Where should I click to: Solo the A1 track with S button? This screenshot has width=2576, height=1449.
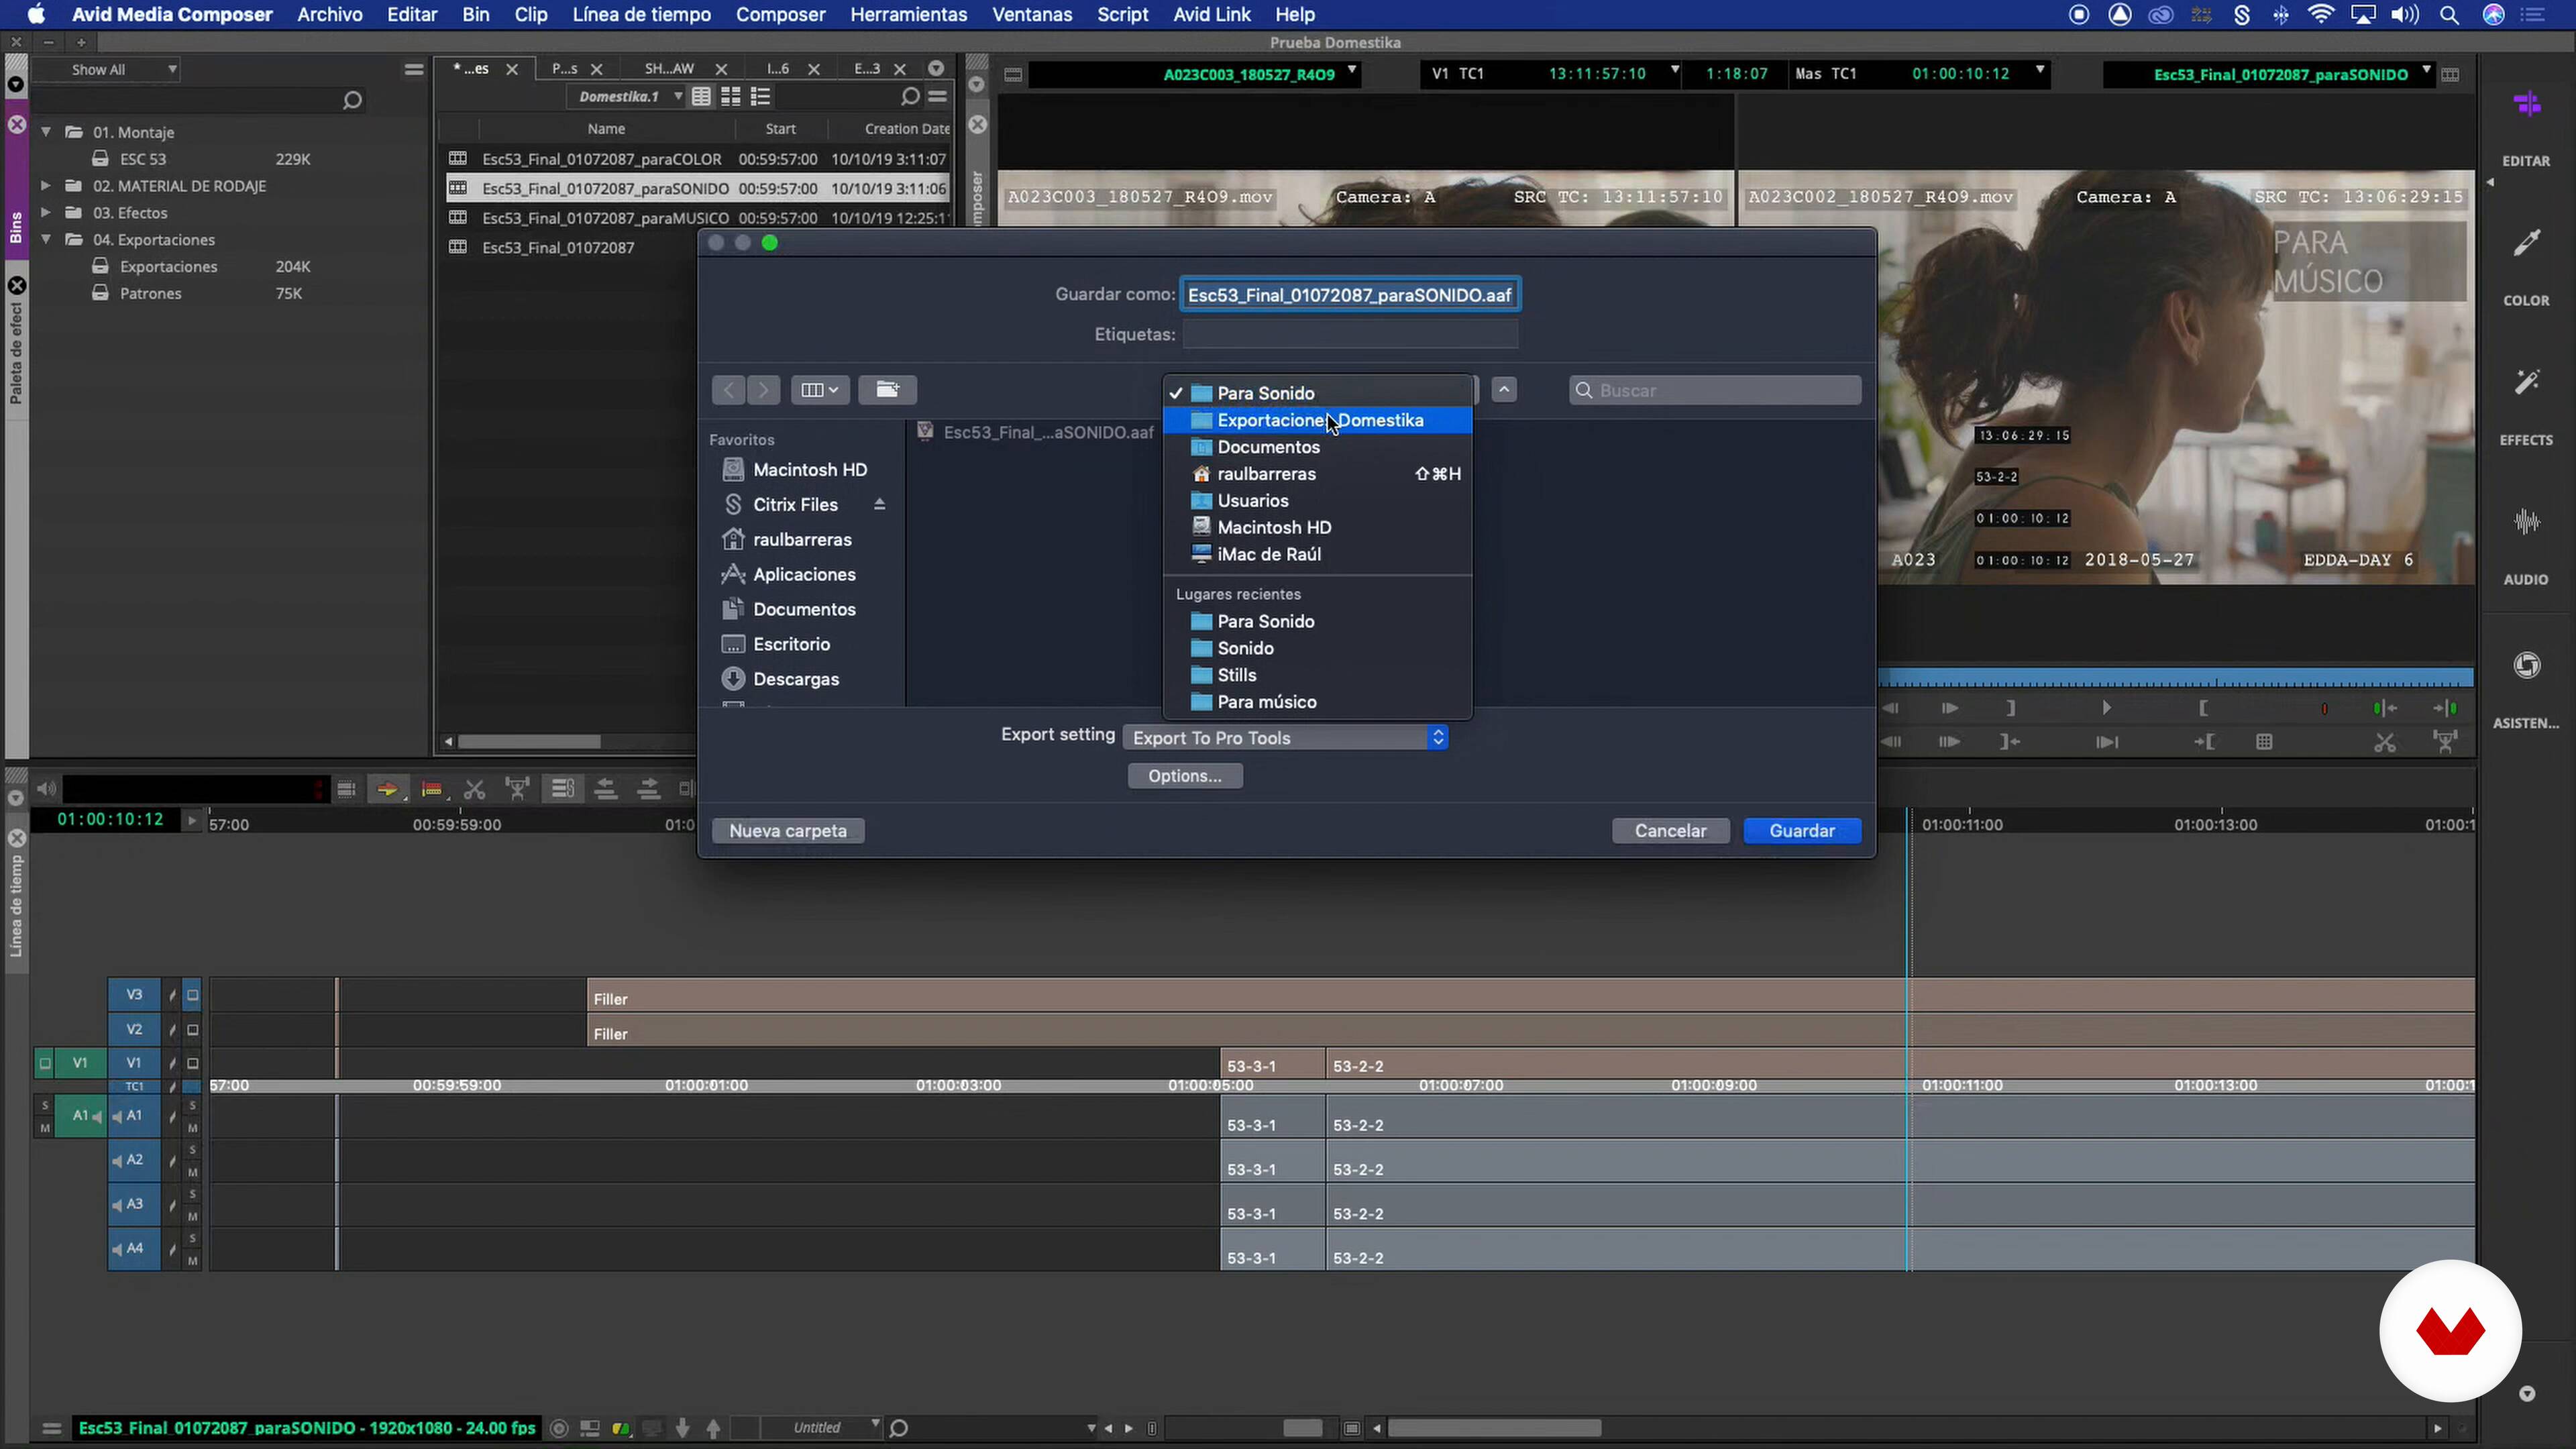(x=193, y=1106)
